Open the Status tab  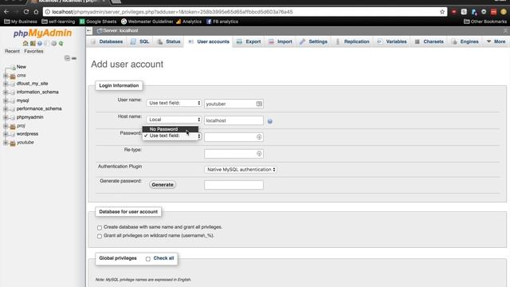click(x=169, y=41)
